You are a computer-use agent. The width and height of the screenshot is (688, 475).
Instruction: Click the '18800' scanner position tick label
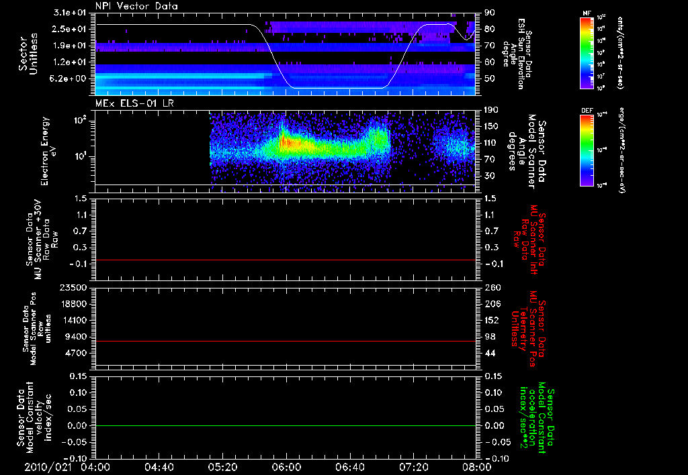pos(73,304)
